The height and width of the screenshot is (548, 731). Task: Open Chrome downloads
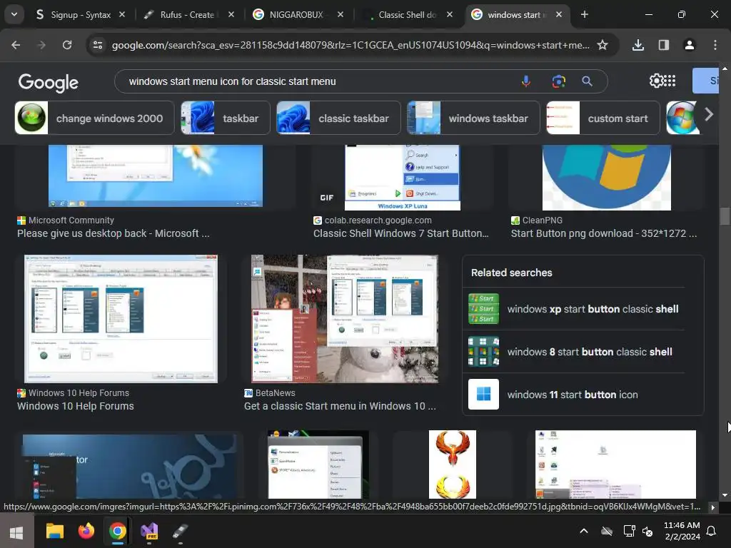point(638,45)
